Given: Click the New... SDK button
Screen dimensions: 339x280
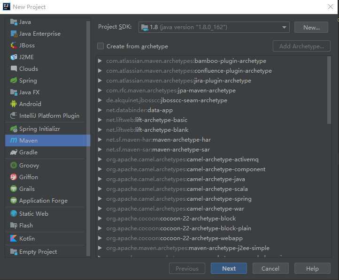Looking at the screenshot, I should click(x=311, y=27).
